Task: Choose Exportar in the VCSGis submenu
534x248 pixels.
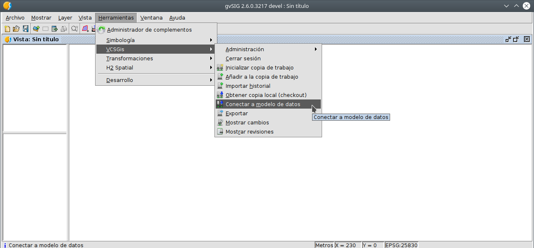Action: (x=268, y=113)
